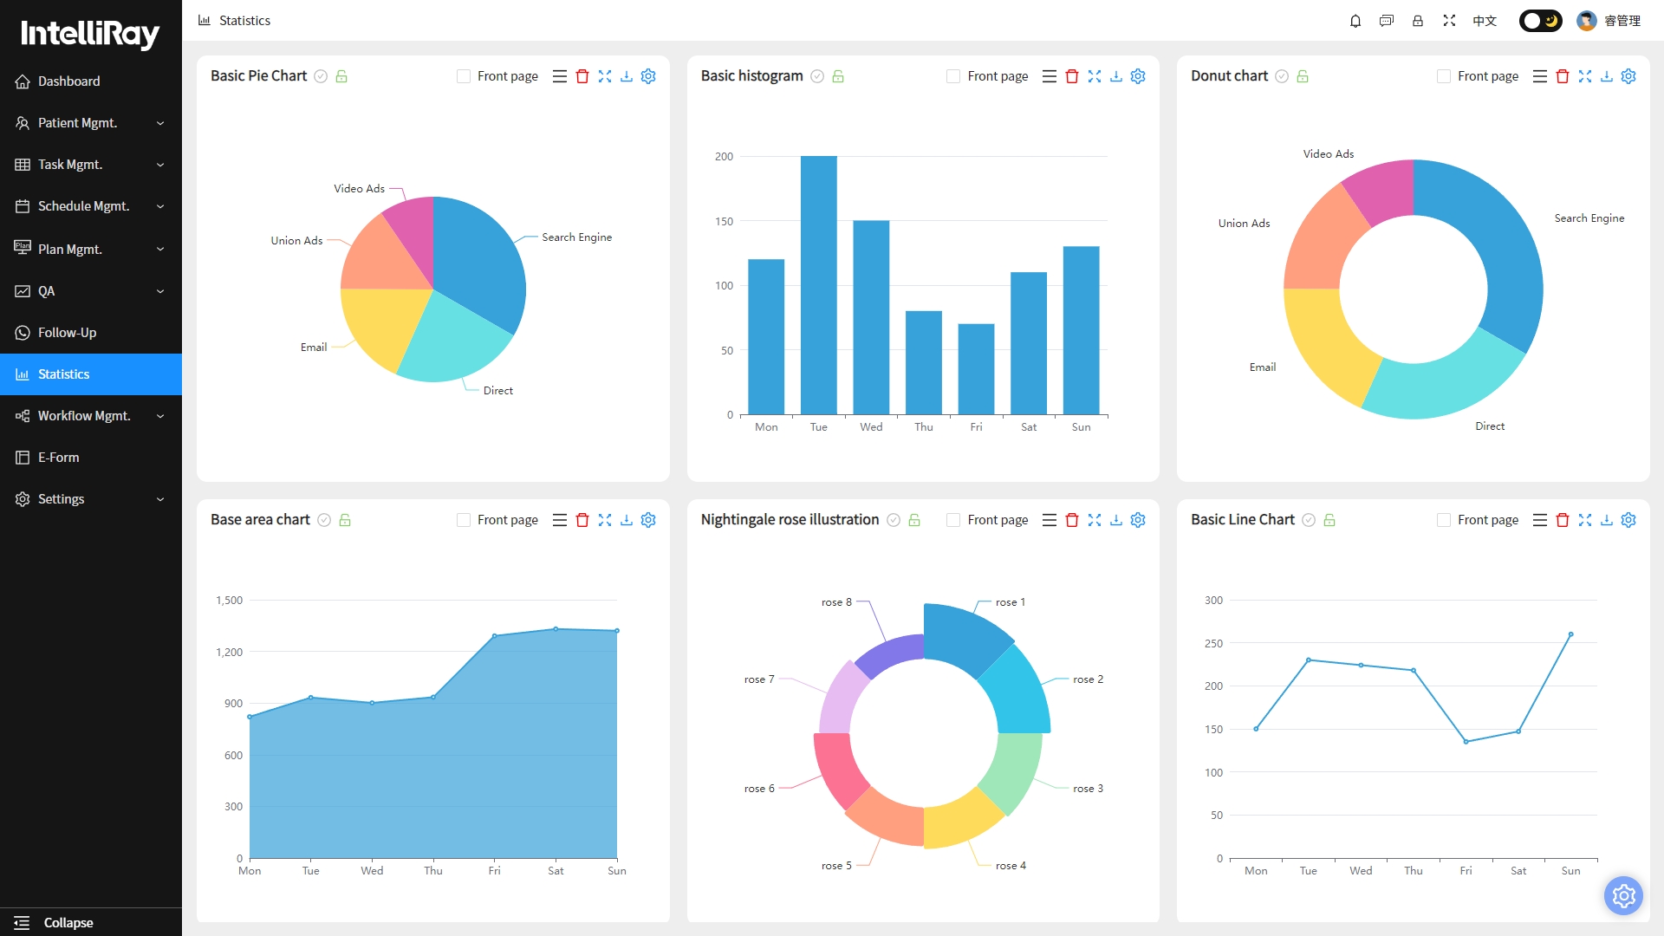1664x936 pixels.
Task: Click unlock icon beside Nightingale rose illustration
Action: 914,520
